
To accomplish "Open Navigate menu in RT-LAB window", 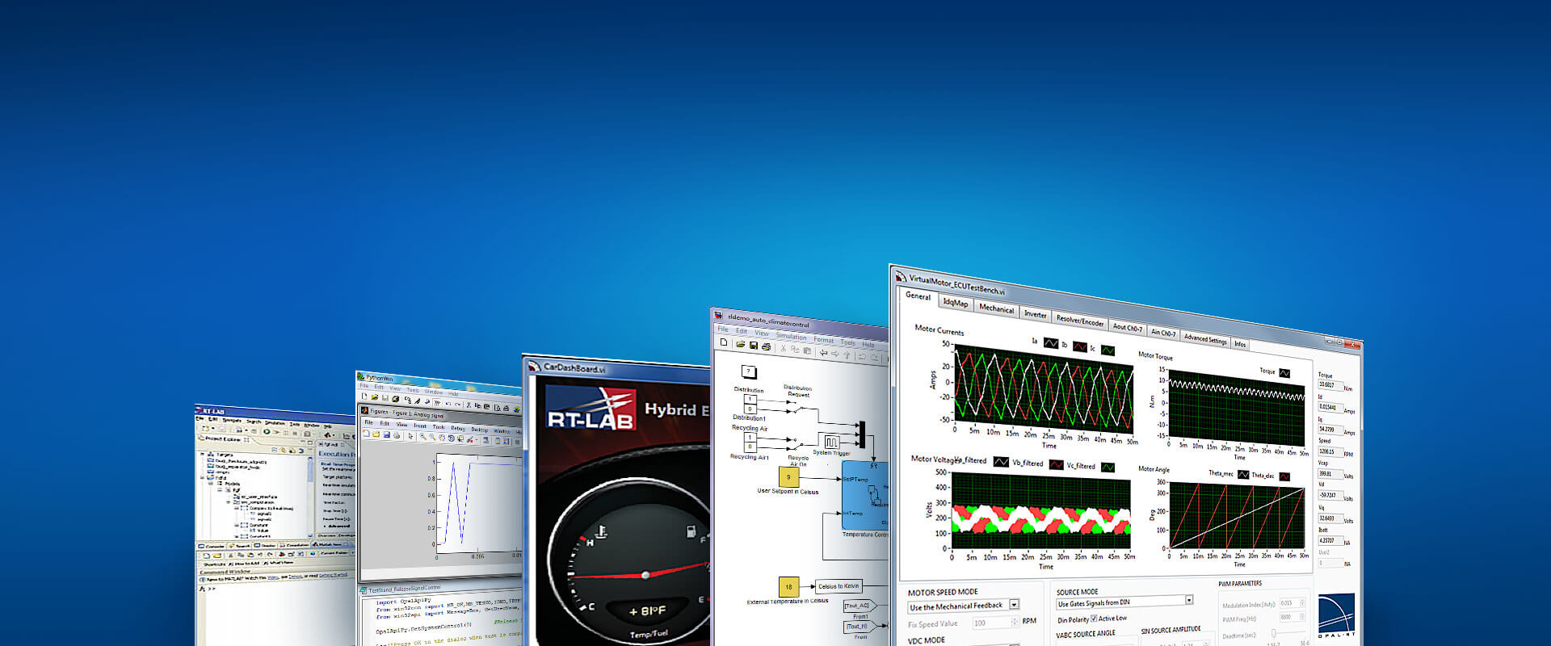I will 231,420.
